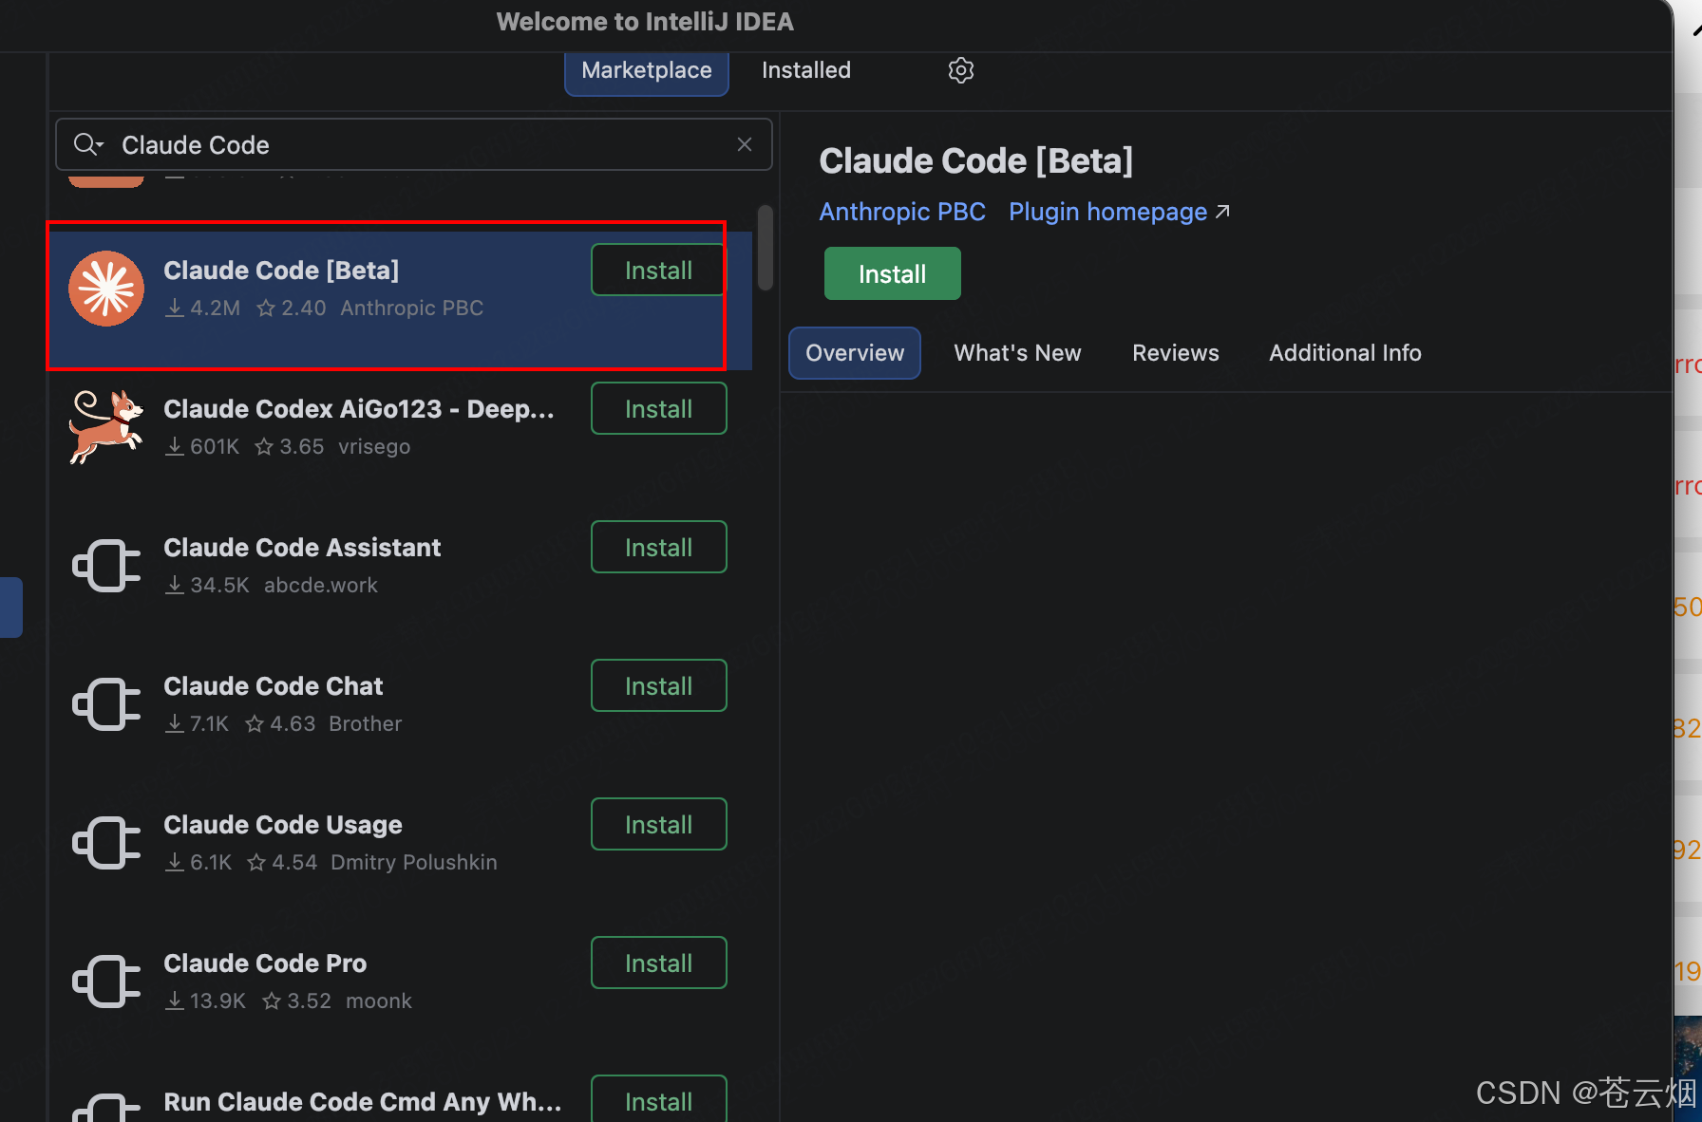Open the What's New tab
This screenshot has width=1702, height=1122.
tap(1017, 353)
